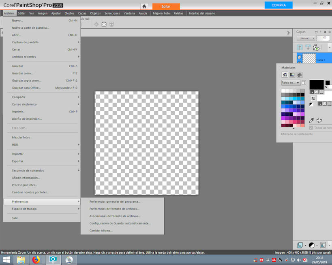Open Firefox from the taskbar
The height and width of the screenshot is (265, 332).
point(36,260)
